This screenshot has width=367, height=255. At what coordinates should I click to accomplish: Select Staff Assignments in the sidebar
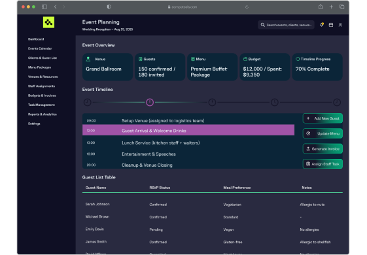tap(41, 86)
